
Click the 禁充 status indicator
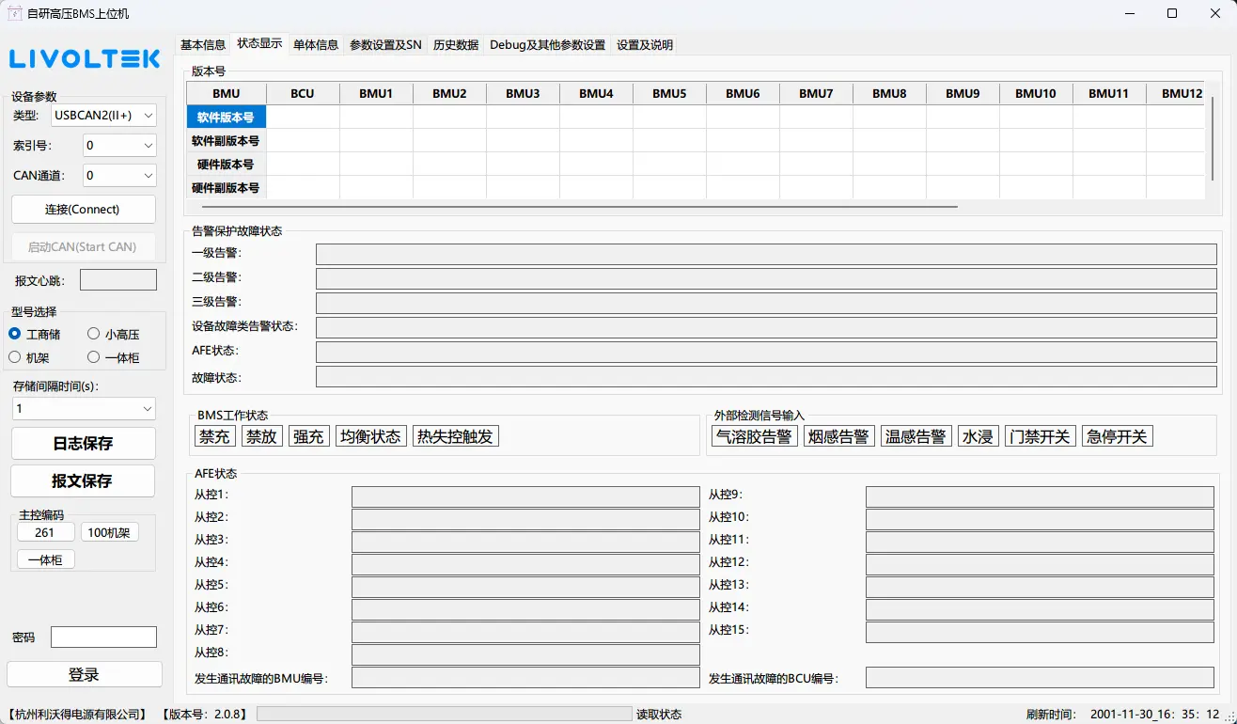click(x=214, y=436)
